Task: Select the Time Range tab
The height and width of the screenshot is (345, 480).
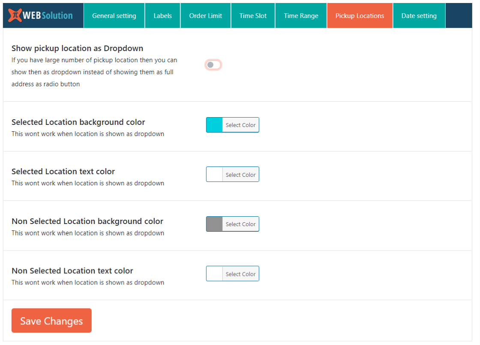Action: tap(301, 16)
